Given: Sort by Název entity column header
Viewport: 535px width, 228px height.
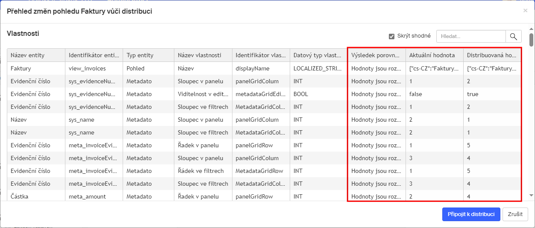Looking at the screenshot, I should point(36,56).
